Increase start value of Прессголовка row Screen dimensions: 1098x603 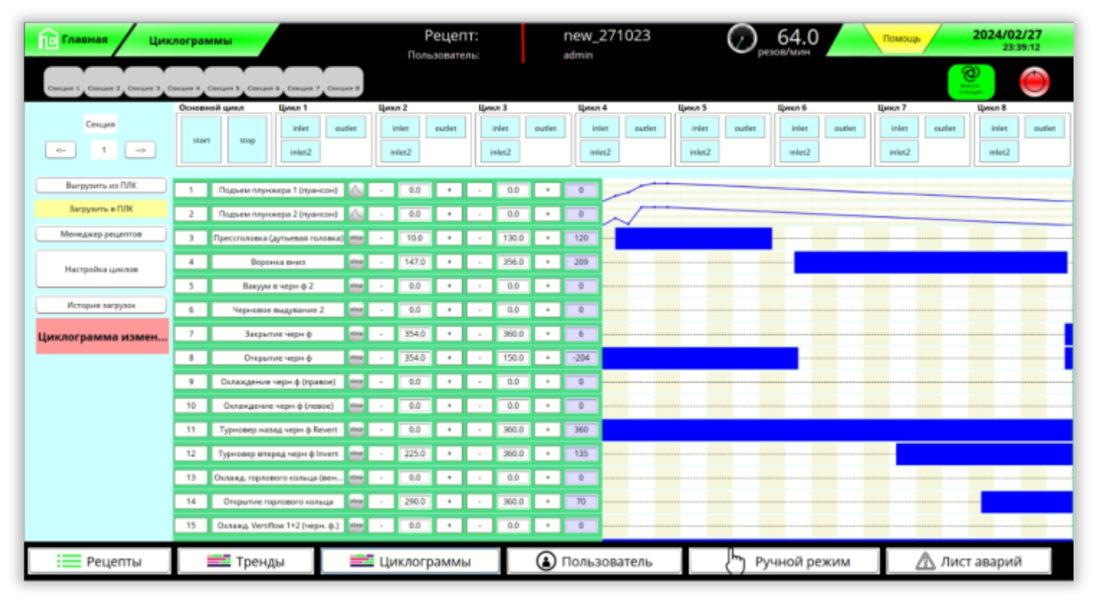tap(449, 238)
